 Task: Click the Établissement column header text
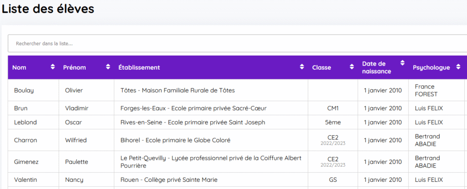click(139, 67)
